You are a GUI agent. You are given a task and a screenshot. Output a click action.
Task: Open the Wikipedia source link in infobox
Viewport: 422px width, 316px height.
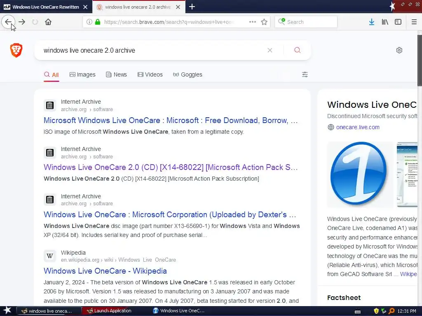pos(408,274)
